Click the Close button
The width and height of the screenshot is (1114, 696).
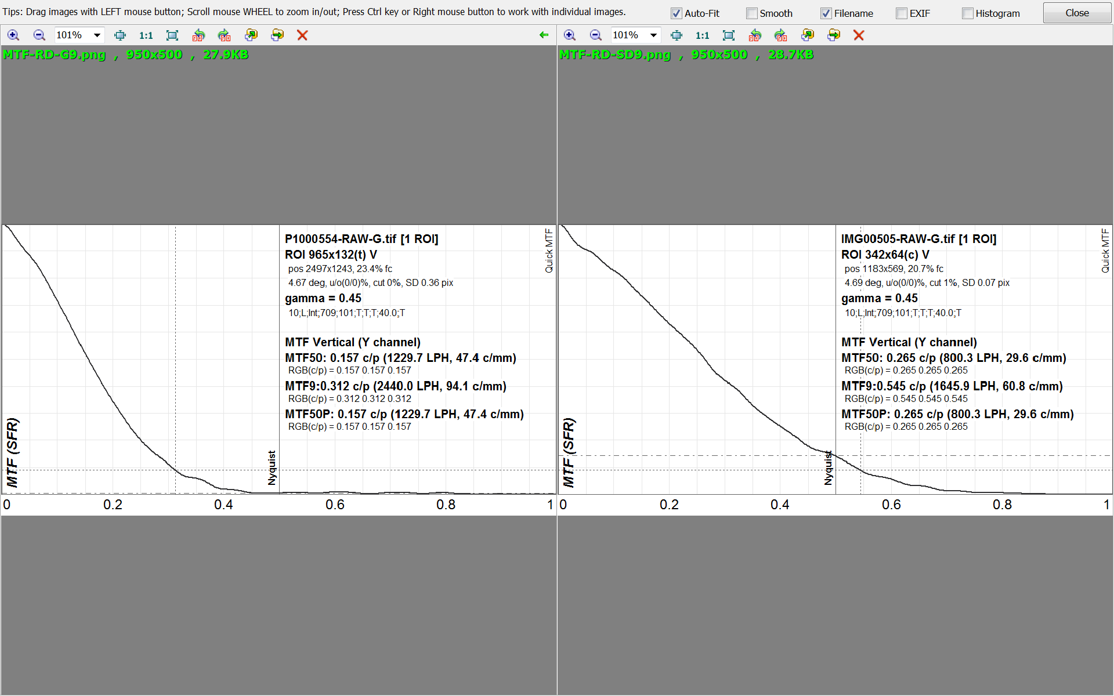(1076, 13)
